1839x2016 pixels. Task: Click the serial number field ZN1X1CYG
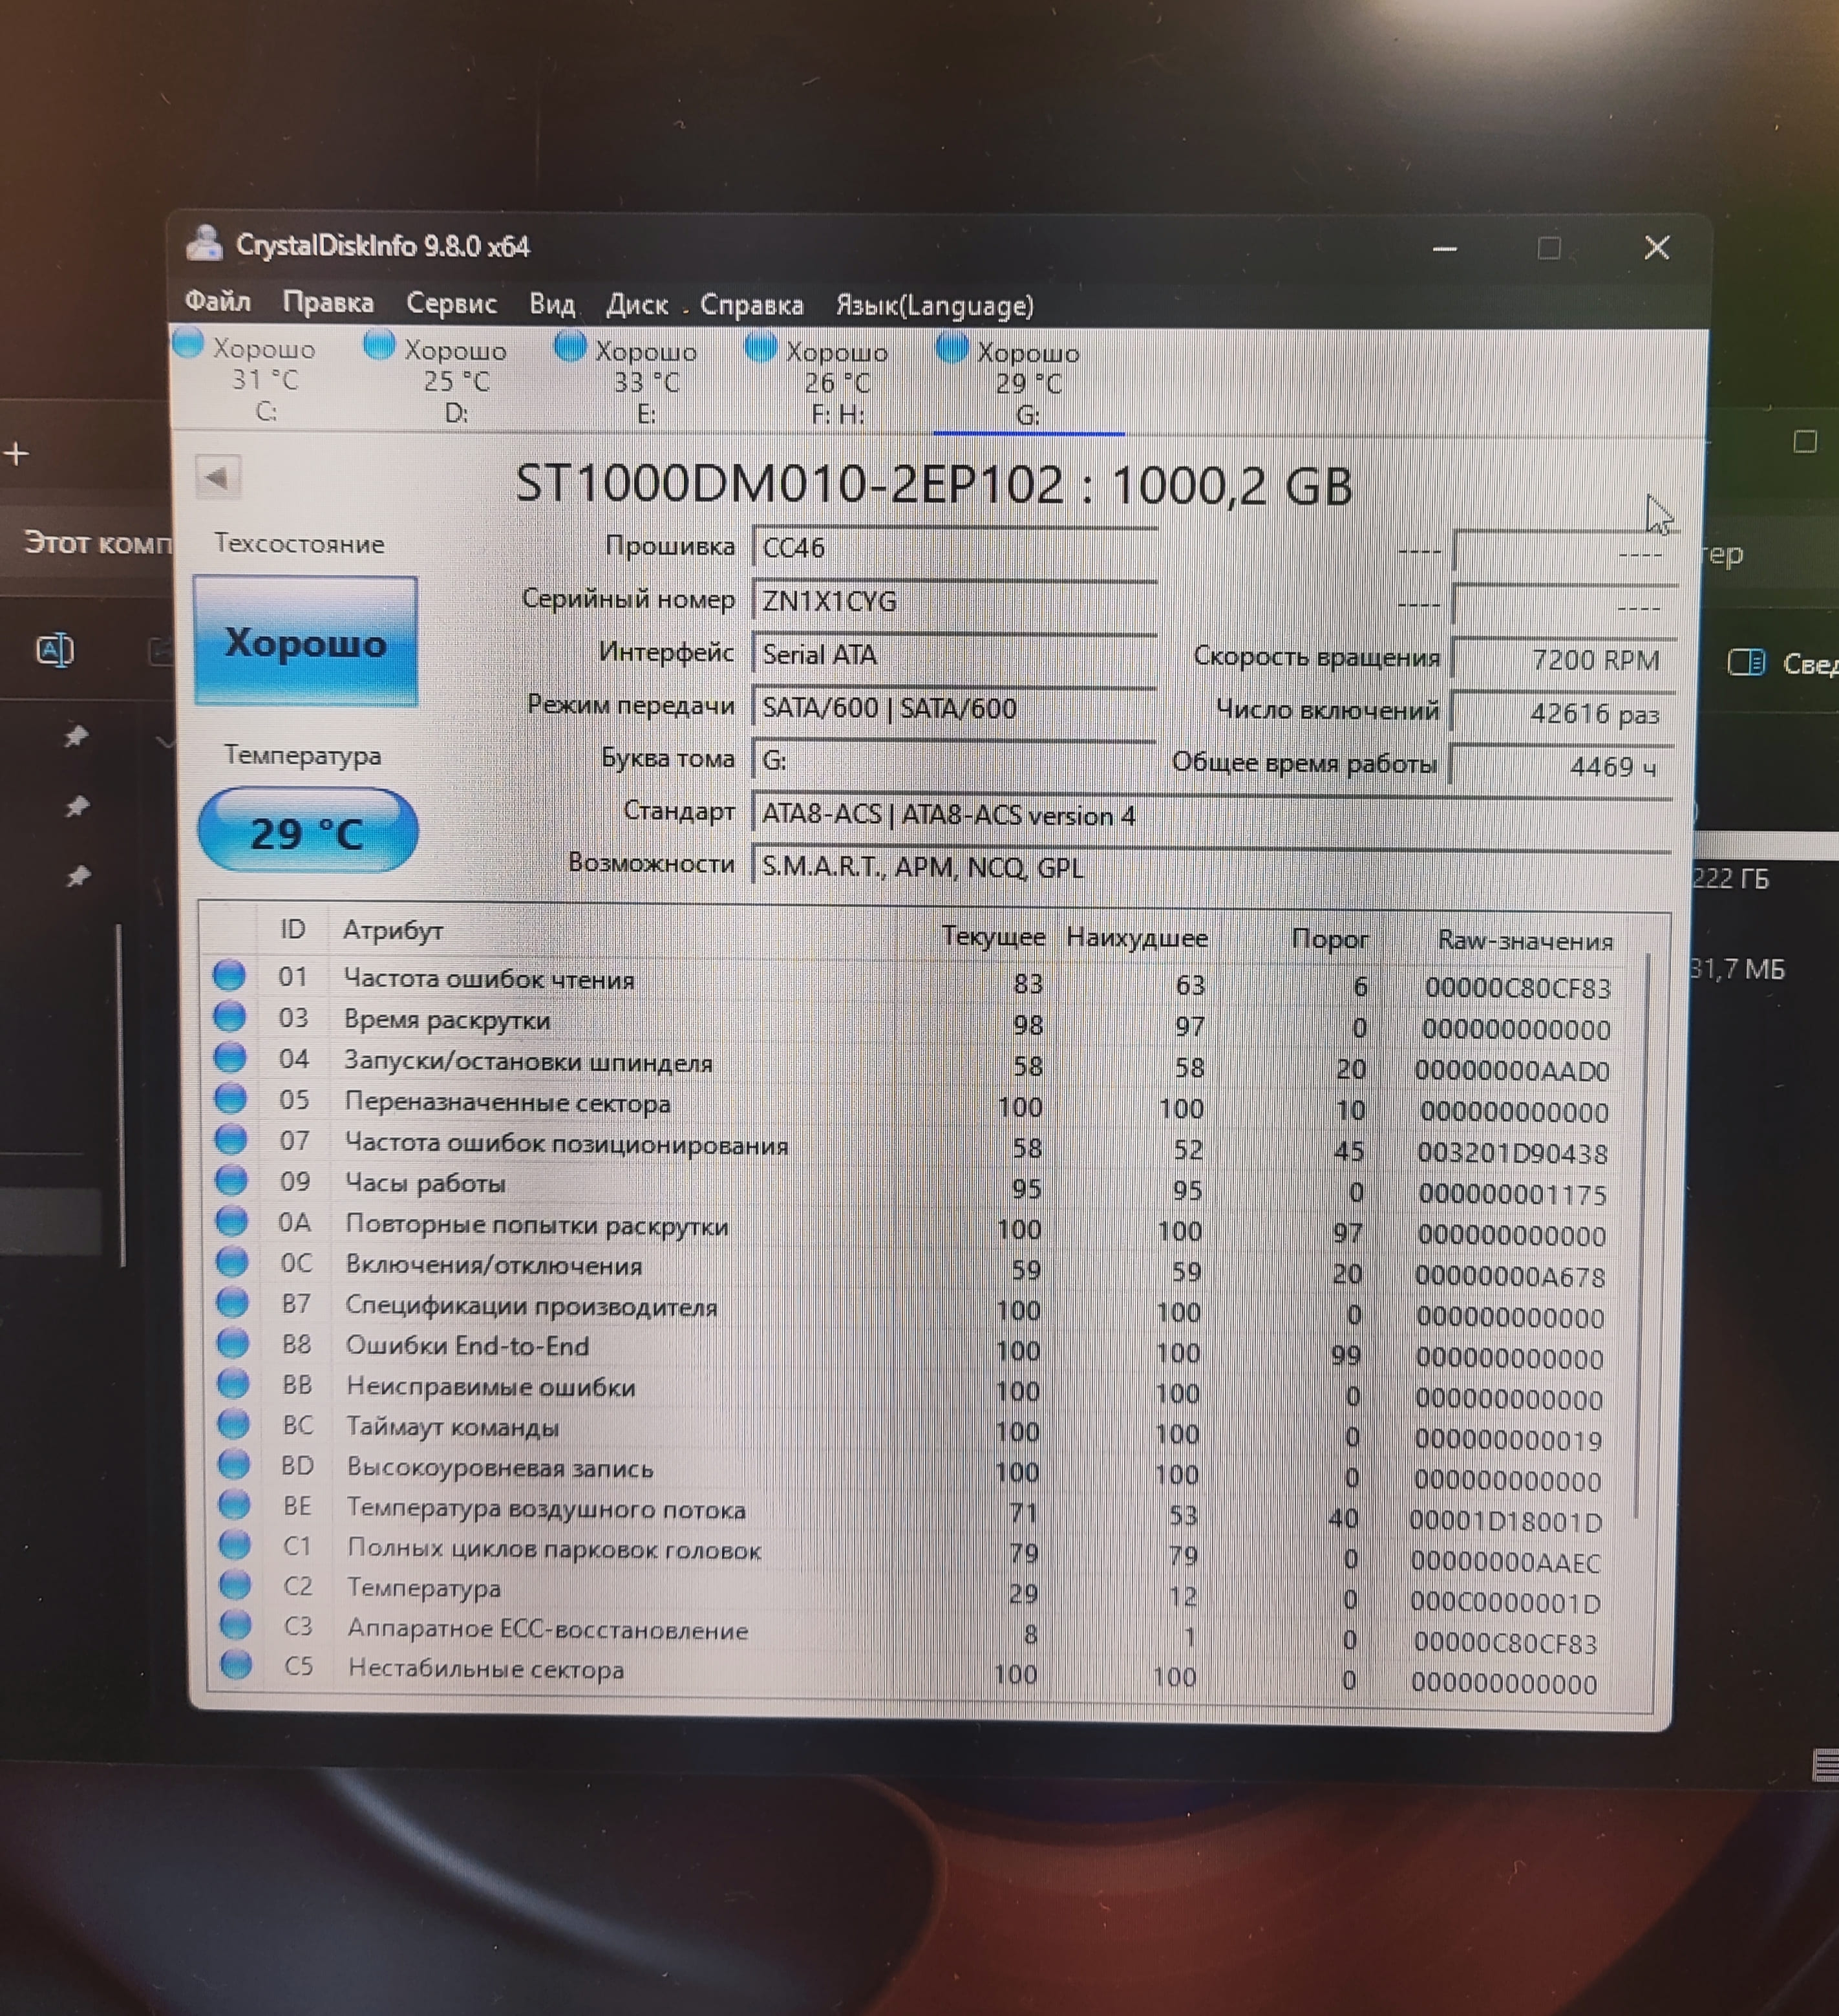(954, 601)
